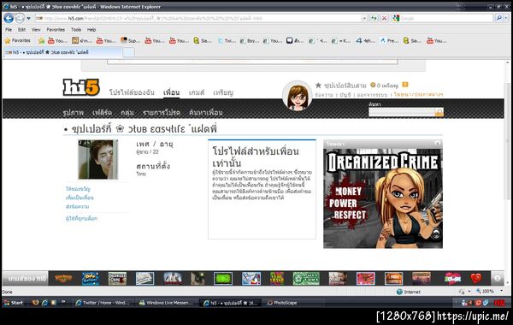Open the เหรียญ tab

tap(223, 92)
